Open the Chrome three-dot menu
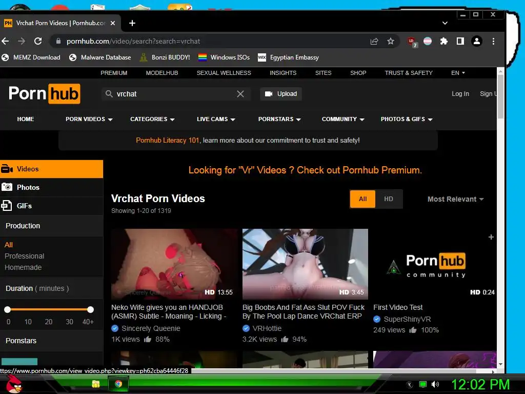The image size is (525, 394). tap(493, 41)
